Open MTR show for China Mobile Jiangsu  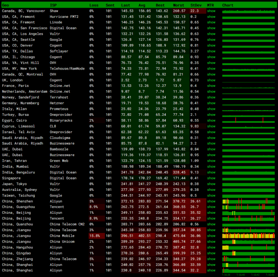pyautogui.click(x=211, y=236)
